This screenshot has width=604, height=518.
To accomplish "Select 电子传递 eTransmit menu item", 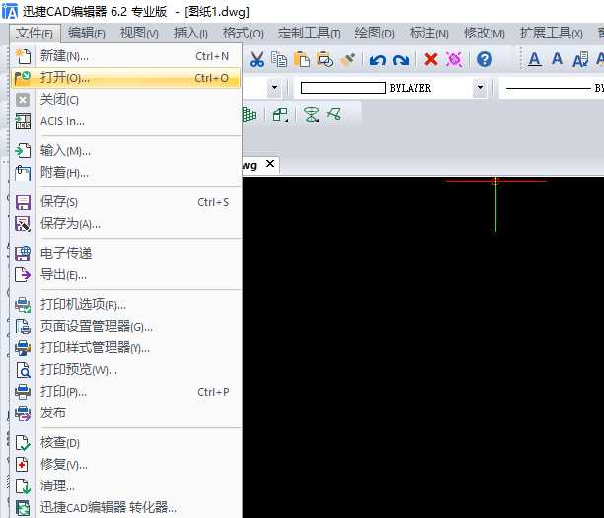I will tap(126, 253).
